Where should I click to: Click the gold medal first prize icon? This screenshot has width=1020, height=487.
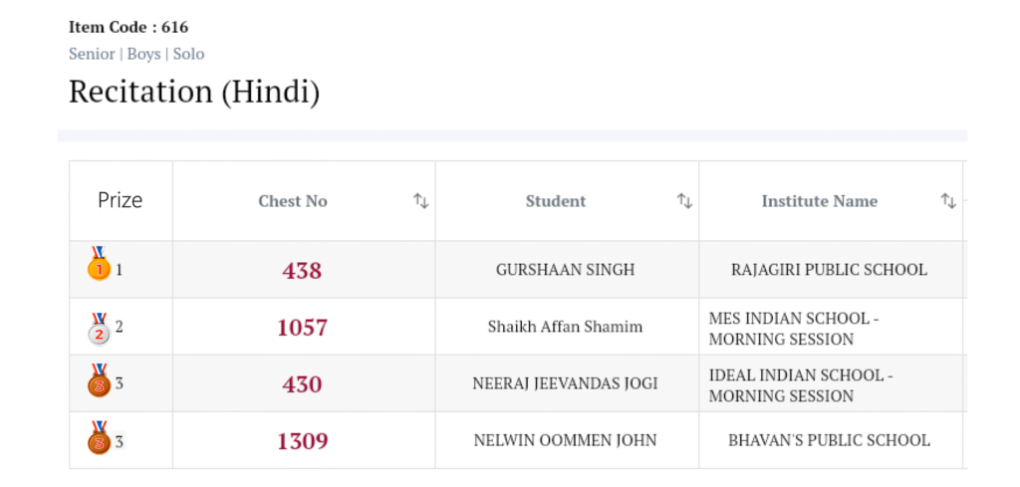point(99,266)
